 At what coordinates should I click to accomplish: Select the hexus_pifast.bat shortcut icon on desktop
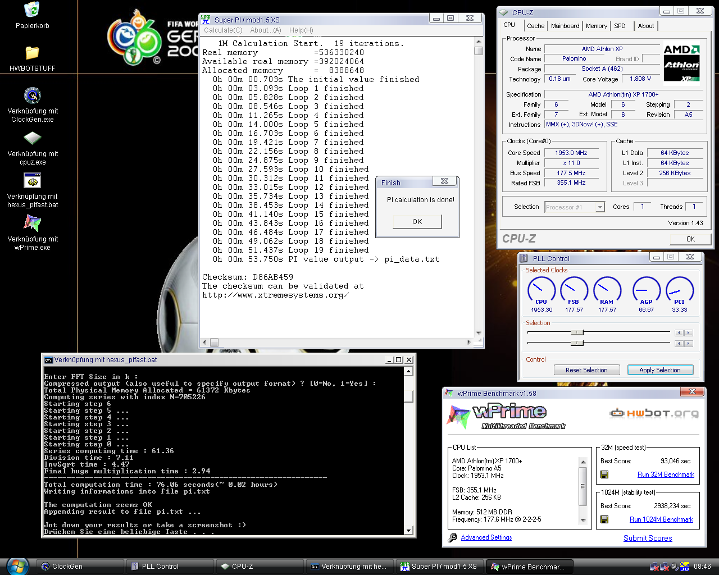33,181
